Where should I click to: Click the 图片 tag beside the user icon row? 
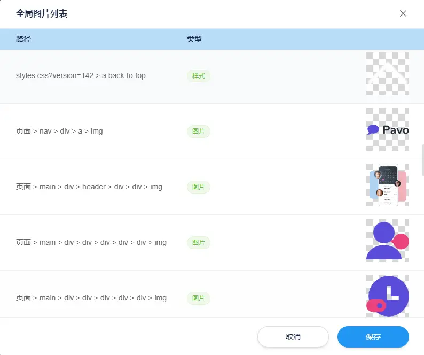(x=199, y=243)
